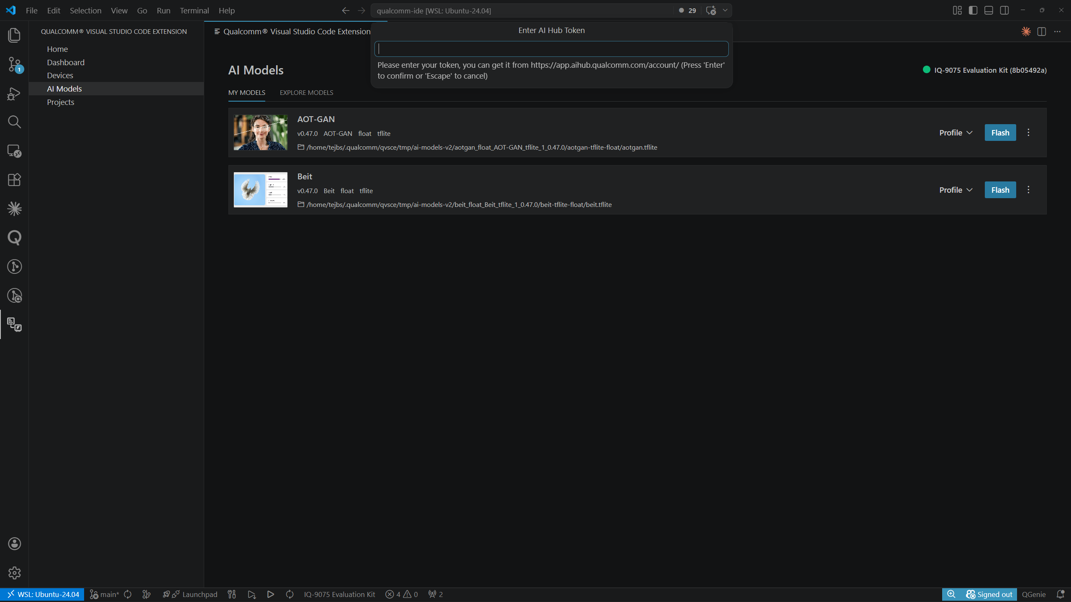The image size is (1071, 602).
Task: Toggle the bottom panel visibility
Action: 989,10
